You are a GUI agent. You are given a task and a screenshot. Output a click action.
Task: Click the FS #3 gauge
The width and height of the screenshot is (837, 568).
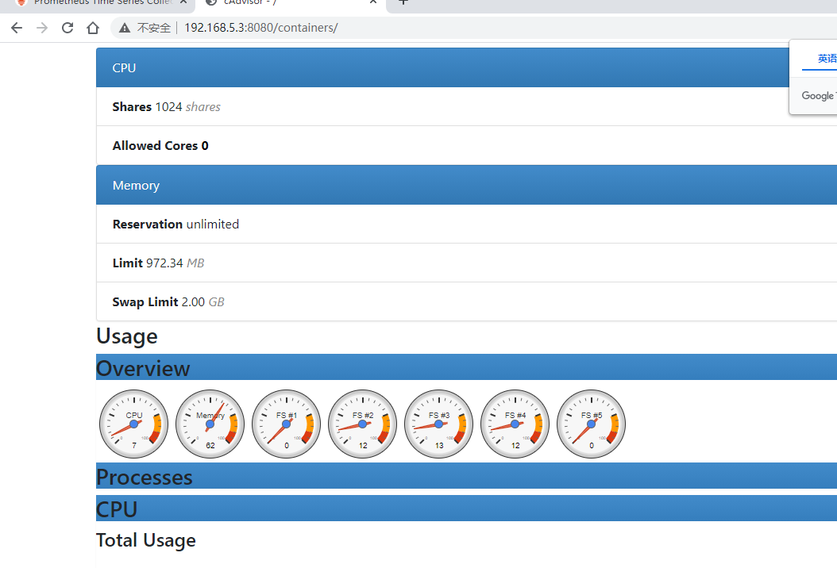pos(439,424)
